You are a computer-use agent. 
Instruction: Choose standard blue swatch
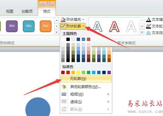pyautogui.click(x=99, y=72)
